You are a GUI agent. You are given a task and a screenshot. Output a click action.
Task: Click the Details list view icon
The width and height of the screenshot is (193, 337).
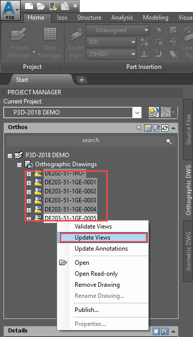[156, 331]
